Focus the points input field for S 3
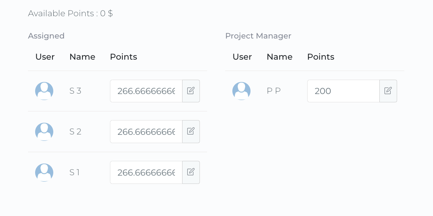433x216 pixels. point(146,91)
